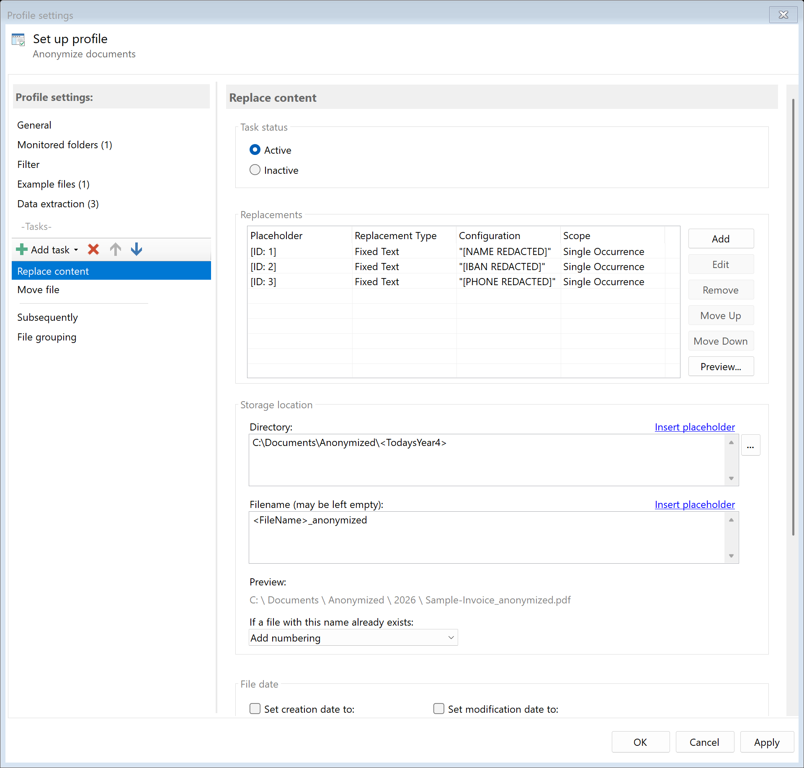This screenshot has width=804, height=768.
Task: Click Insert placeholder for the Directory field
Action: coord(694,427)
